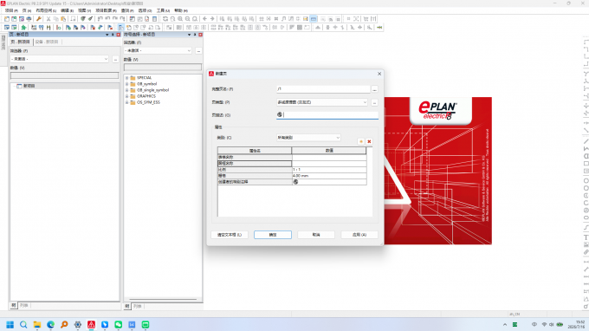589x331 pixels.
Task: Close the new page dialog with the X
Action: pos(379,74)
